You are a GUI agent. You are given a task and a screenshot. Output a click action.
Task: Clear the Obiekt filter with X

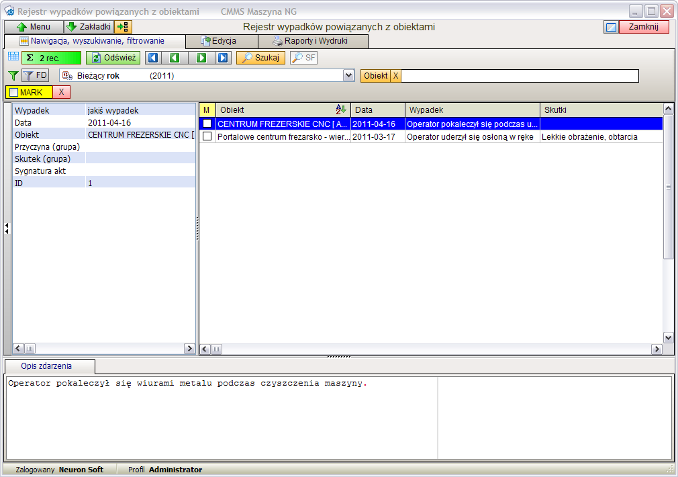click(395, 76)
